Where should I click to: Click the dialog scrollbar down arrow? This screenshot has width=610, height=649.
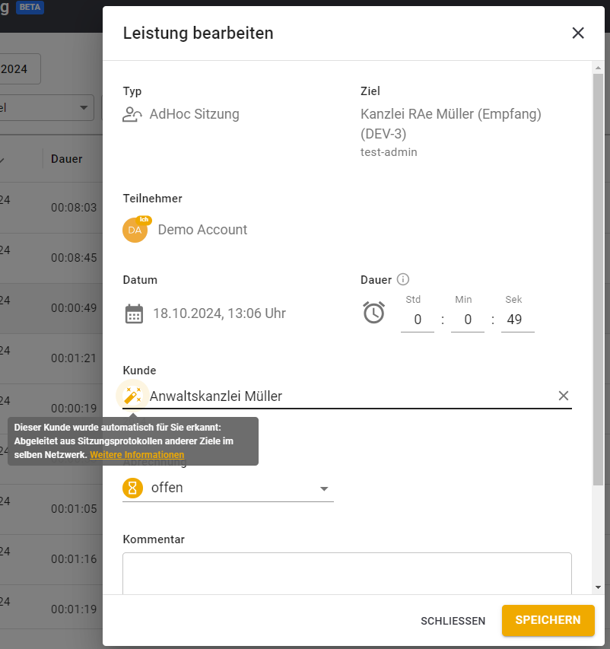coord(598,587)
